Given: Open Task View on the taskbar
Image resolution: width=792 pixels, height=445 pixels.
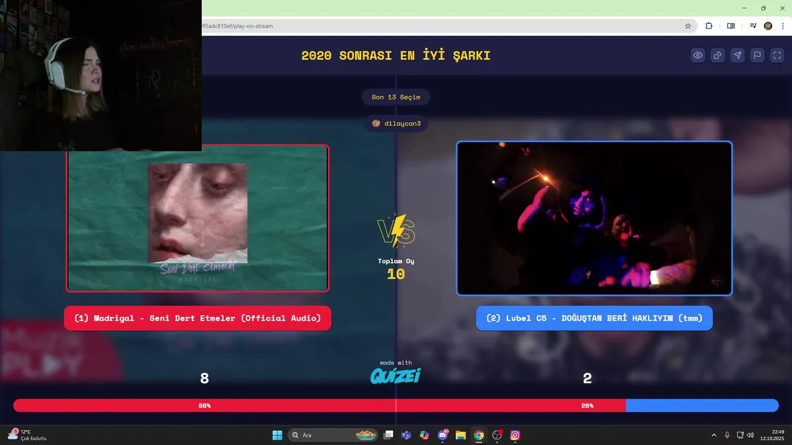Looking at the screenshot, I should tap(388, 435).
